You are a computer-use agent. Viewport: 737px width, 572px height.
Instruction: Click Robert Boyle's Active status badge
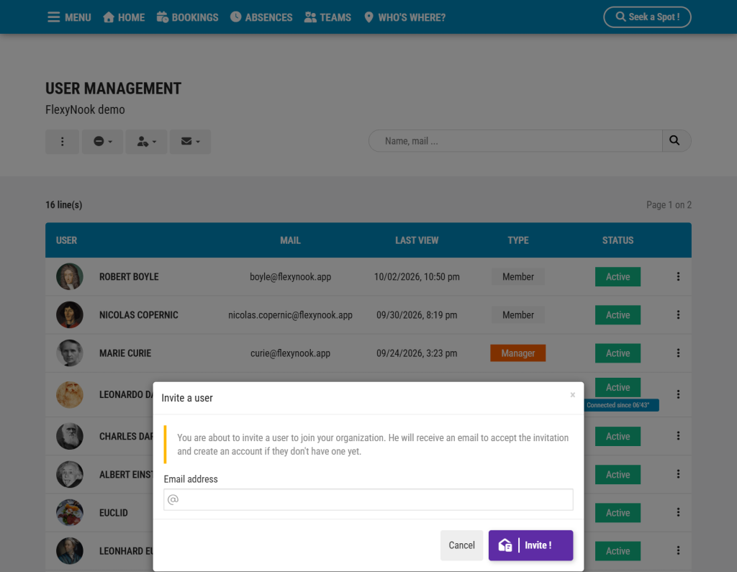(x=618, y=277)
